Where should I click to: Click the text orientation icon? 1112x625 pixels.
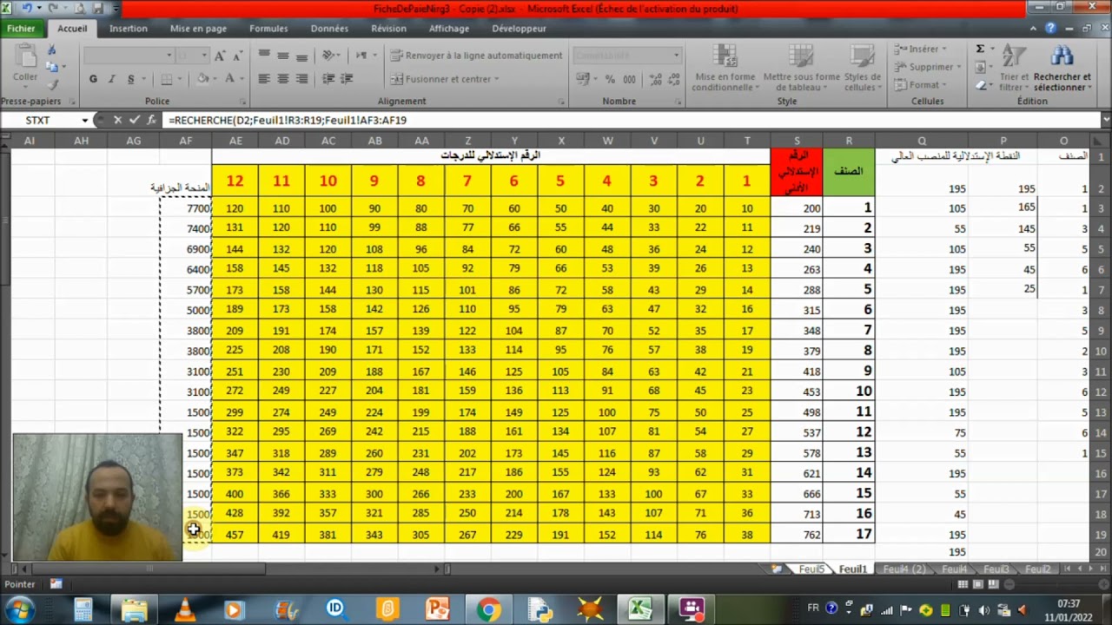pyautogui.click(x=330, y=56)
